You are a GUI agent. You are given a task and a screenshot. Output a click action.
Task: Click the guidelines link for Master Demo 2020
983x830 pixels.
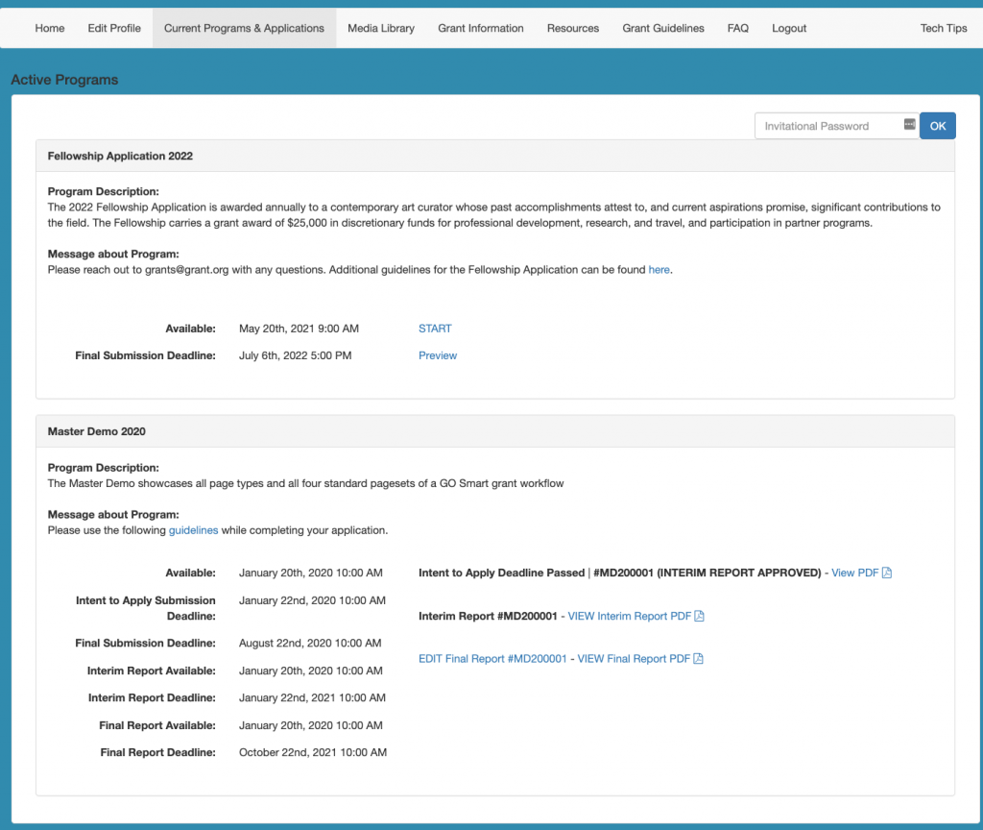point(193,529)
